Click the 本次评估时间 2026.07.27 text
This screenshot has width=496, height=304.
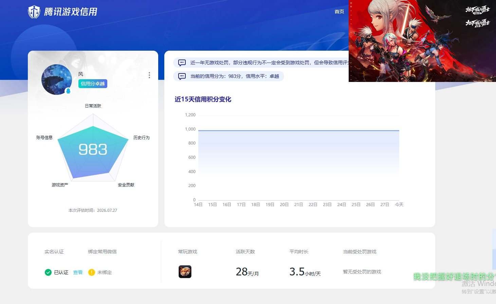point(93,210)
